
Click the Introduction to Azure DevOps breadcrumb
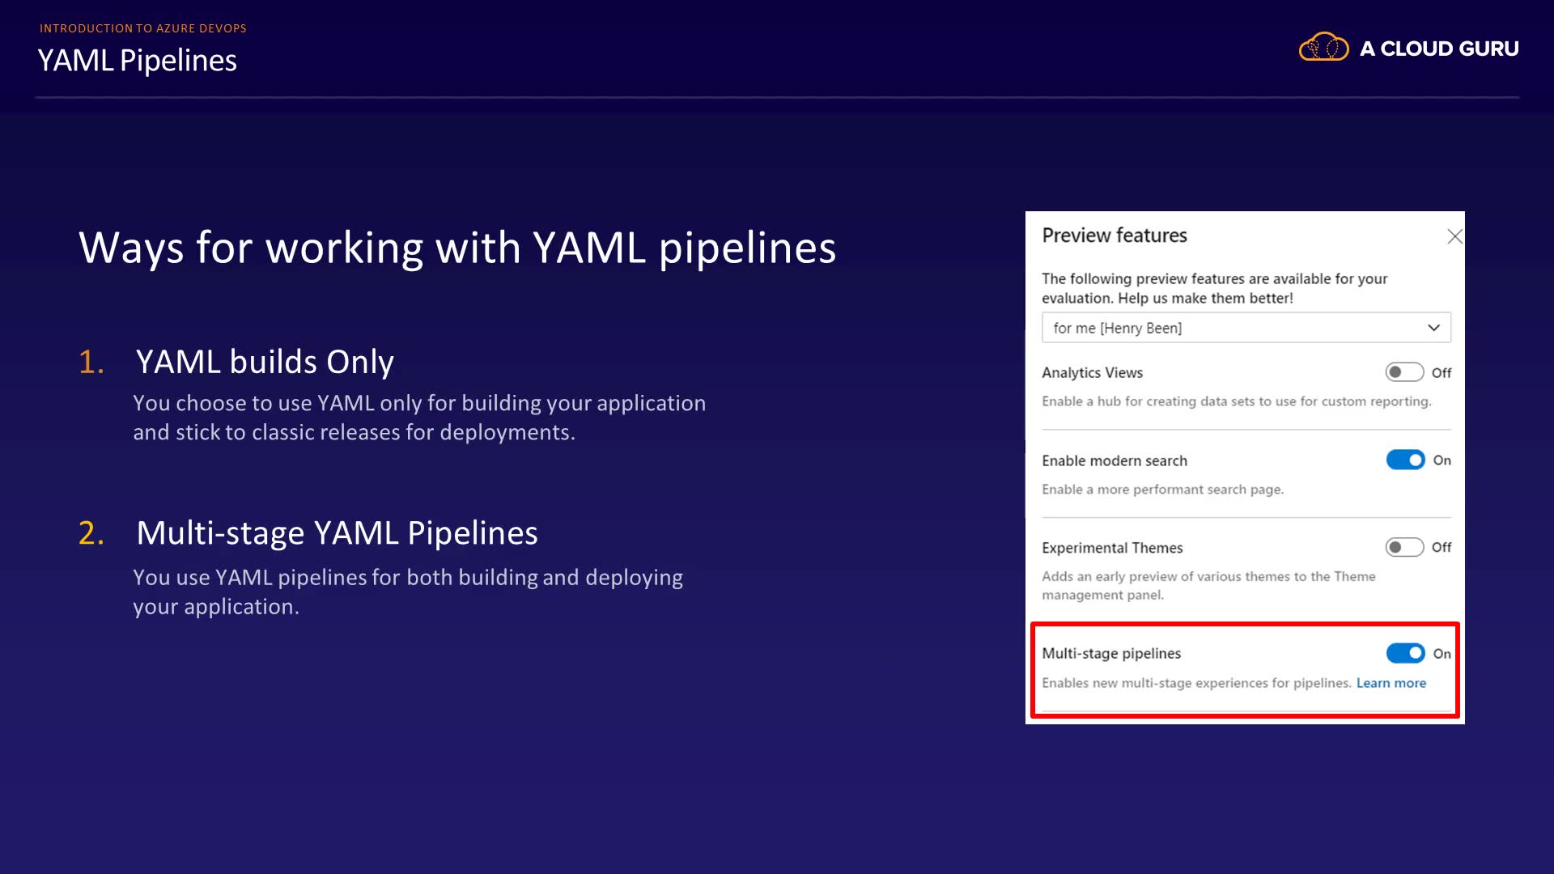(143, 28)
